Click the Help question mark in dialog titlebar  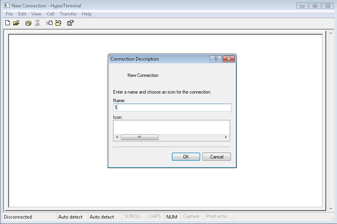[x=216, y=59]
